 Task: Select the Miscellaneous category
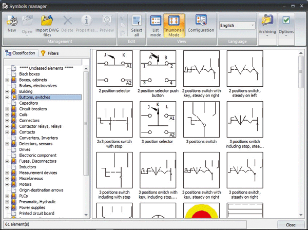click(31, 179)
